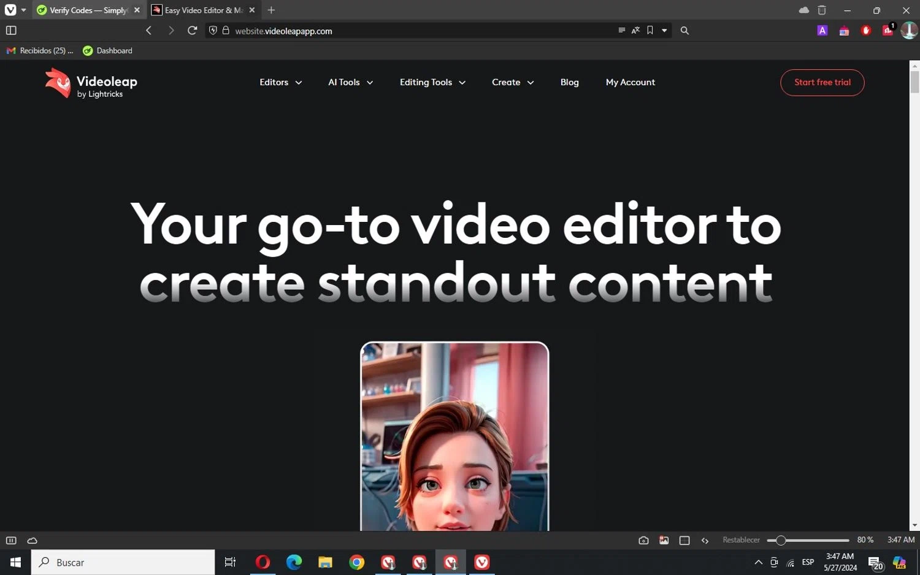This screenshot has width=920, height=575.
Task: Expand the Editing Tools menu
Action: pyautogui.click(x=432, y=82)
